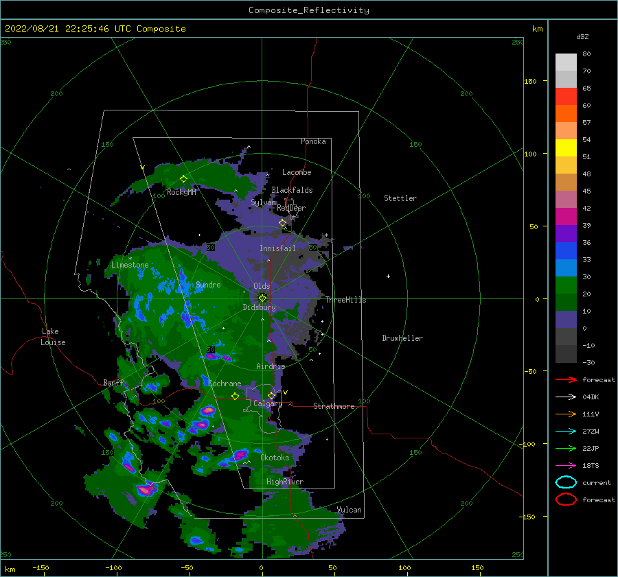This screenshot has height=577, width=618.
Task: Pick the red 65 dBZ color swatch
Action: (566, 96)
